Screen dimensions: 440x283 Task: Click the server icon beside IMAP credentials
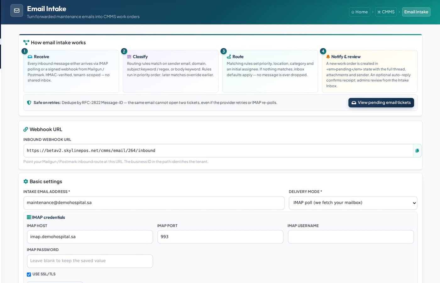coord(29,217)
